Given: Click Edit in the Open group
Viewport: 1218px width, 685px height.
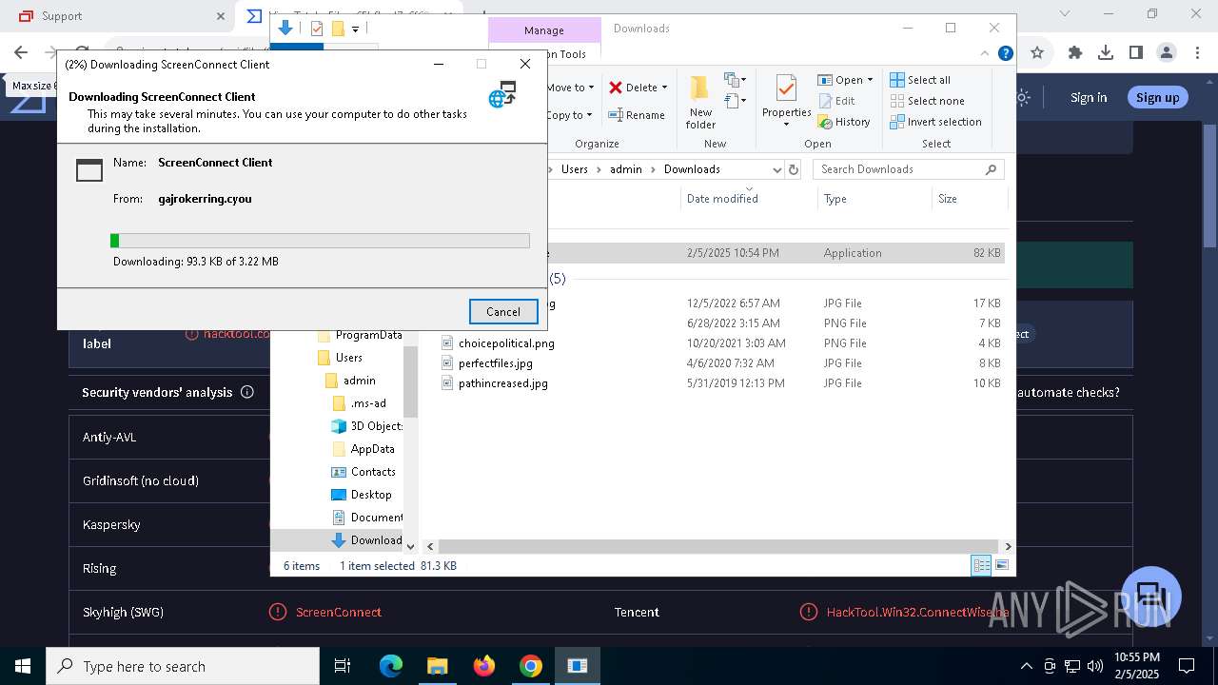Looking at the screenshot, I should point(835,101).
